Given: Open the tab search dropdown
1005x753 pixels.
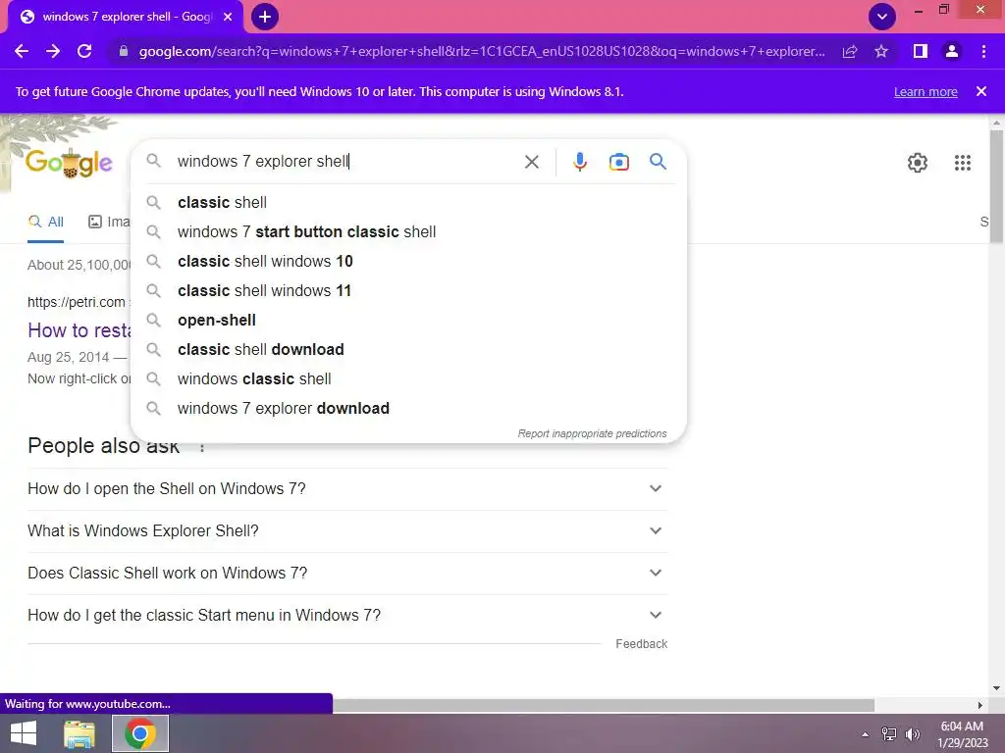Looking at the screenshot, I should tap(882, 17).
